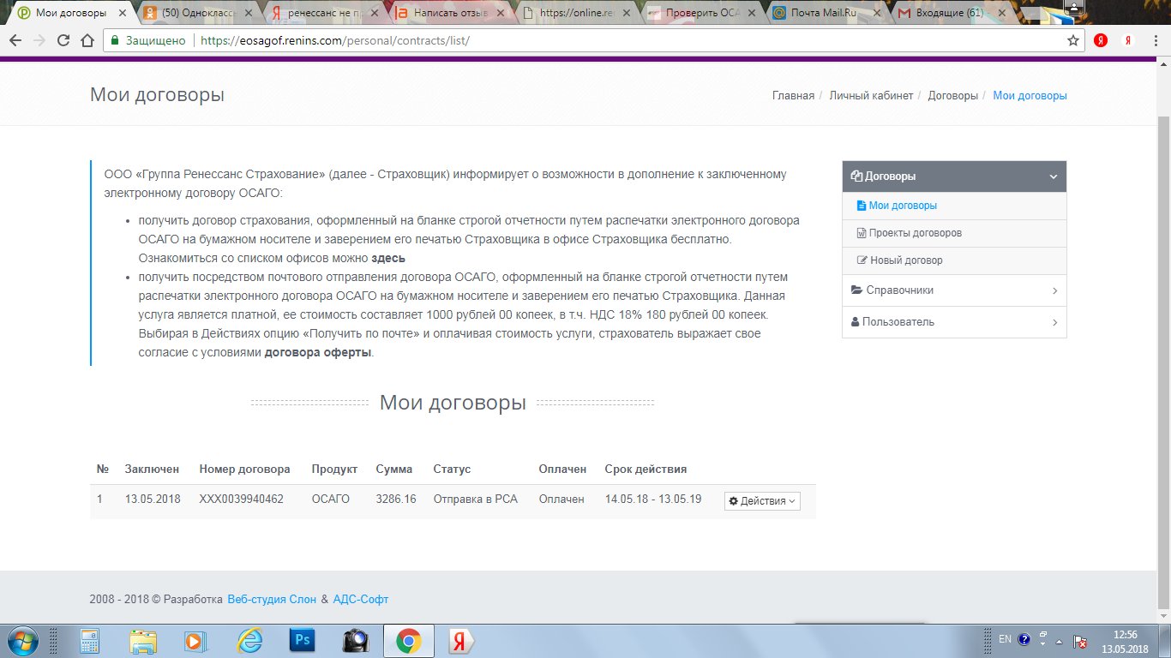Launch Yandex browser from the taskbar
The width and height of the screenshot is (1171, 658).
(x=460, y=640)
